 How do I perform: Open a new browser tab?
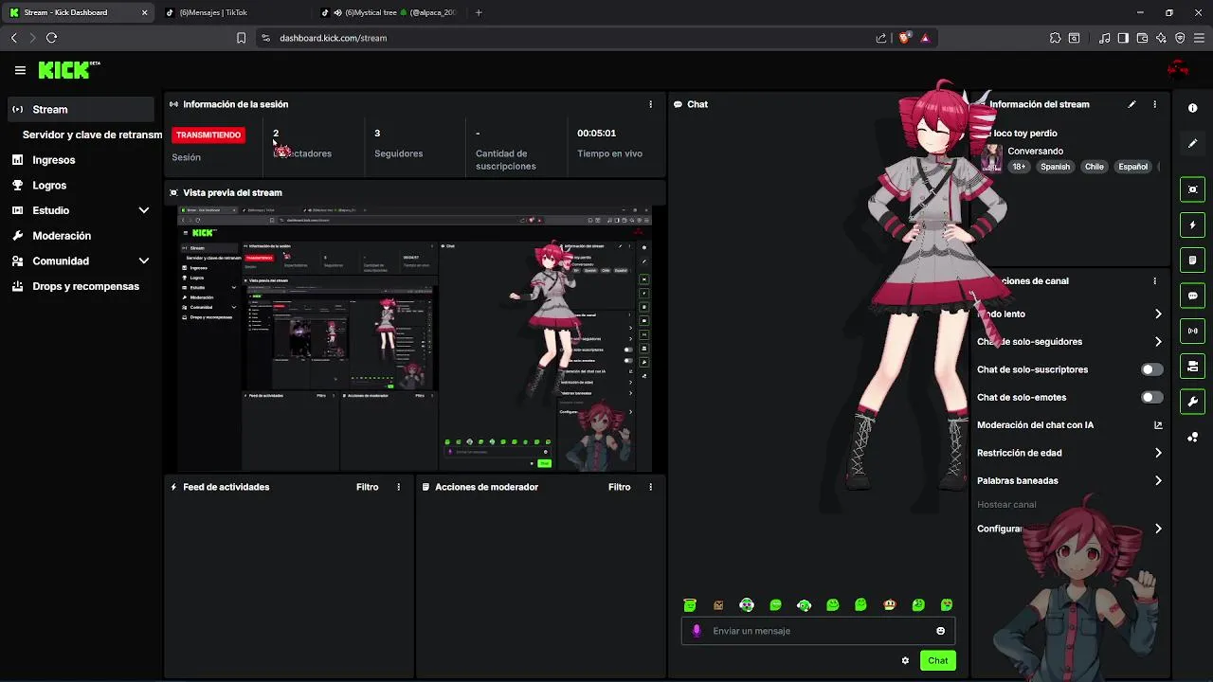(x=479, y=12)
